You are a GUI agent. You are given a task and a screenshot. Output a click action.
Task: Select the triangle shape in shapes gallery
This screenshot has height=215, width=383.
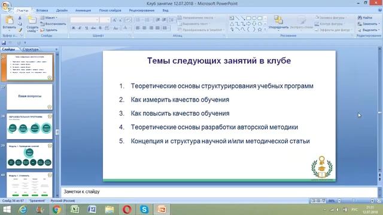[232, 24]
